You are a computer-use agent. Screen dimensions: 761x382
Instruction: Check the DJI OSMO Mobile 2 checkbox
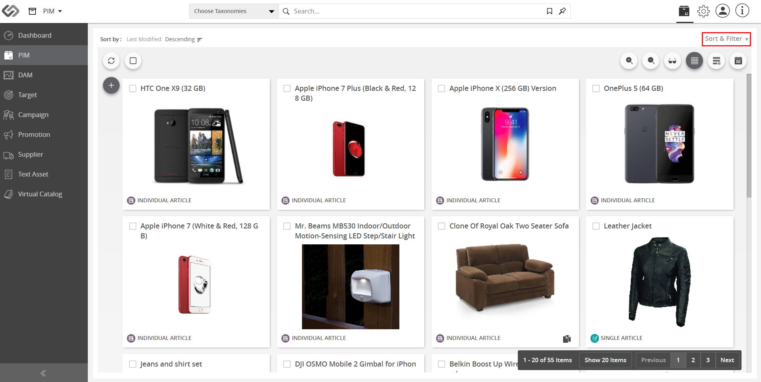click(287, 364)
